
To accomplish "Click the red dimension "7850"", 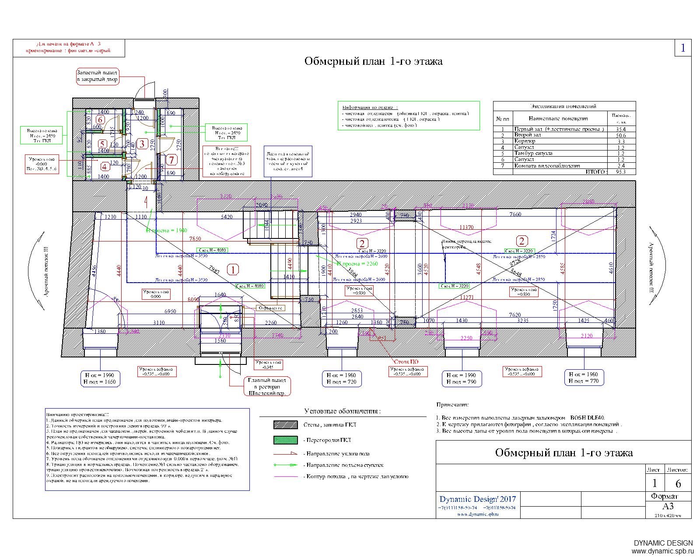I will coord(195,239).
